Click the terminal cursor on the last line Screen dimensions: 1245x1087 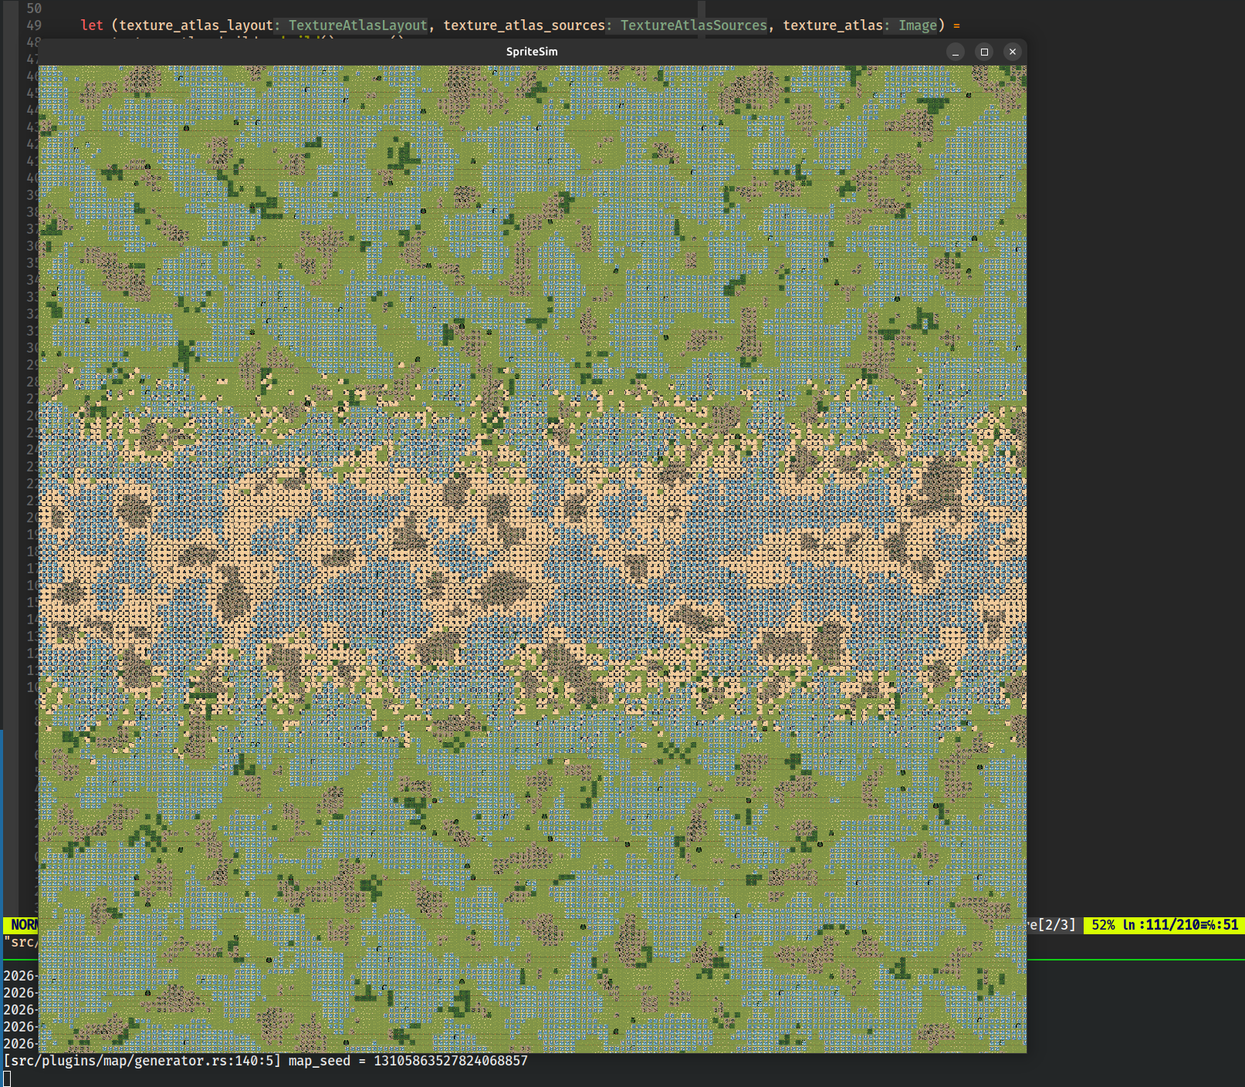[7, 1078]
